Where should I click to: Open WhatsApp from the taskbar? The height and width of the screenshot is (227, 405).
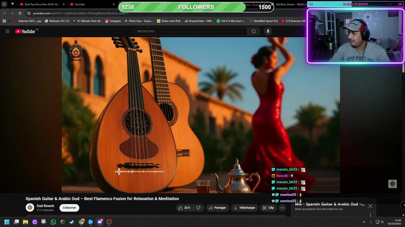pyautogui.click(x=53, y=222)
